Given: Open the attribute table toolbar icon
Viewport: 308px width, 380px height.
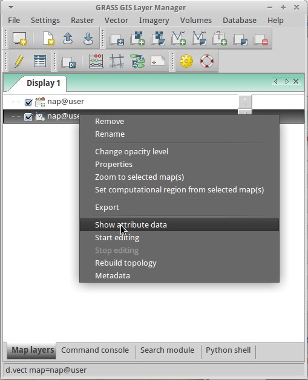Looking at the screenshot, I should (x=40, y=61).
